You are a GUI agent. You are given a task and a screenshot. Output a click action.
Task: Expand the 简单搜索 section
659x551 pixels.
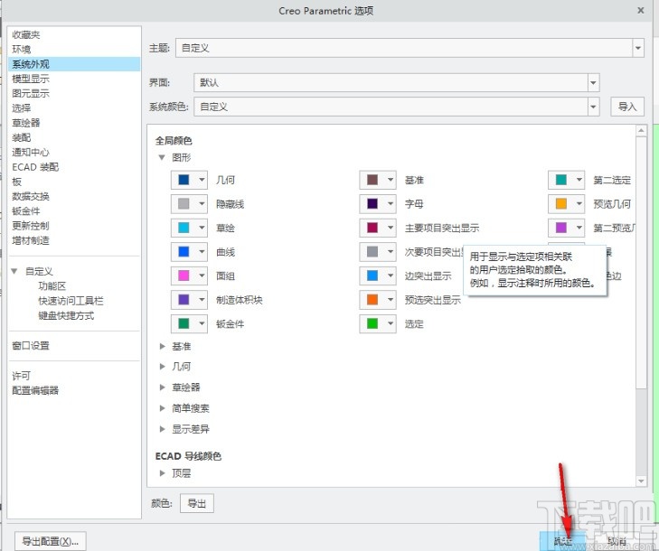tap(162, 407)
